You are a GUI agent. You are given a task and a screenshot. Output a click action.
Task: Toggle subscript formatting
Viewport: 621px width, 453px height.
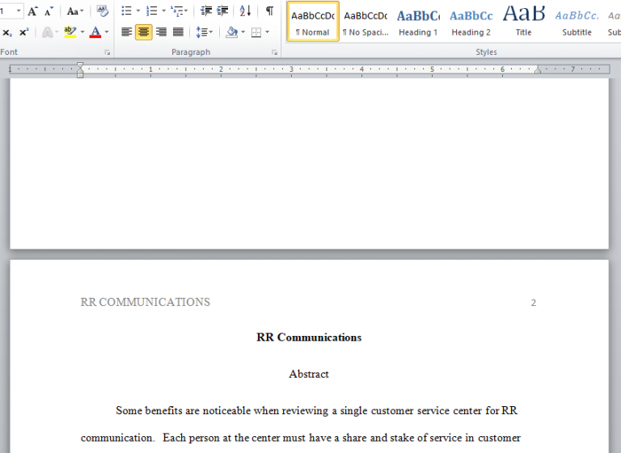7,32
